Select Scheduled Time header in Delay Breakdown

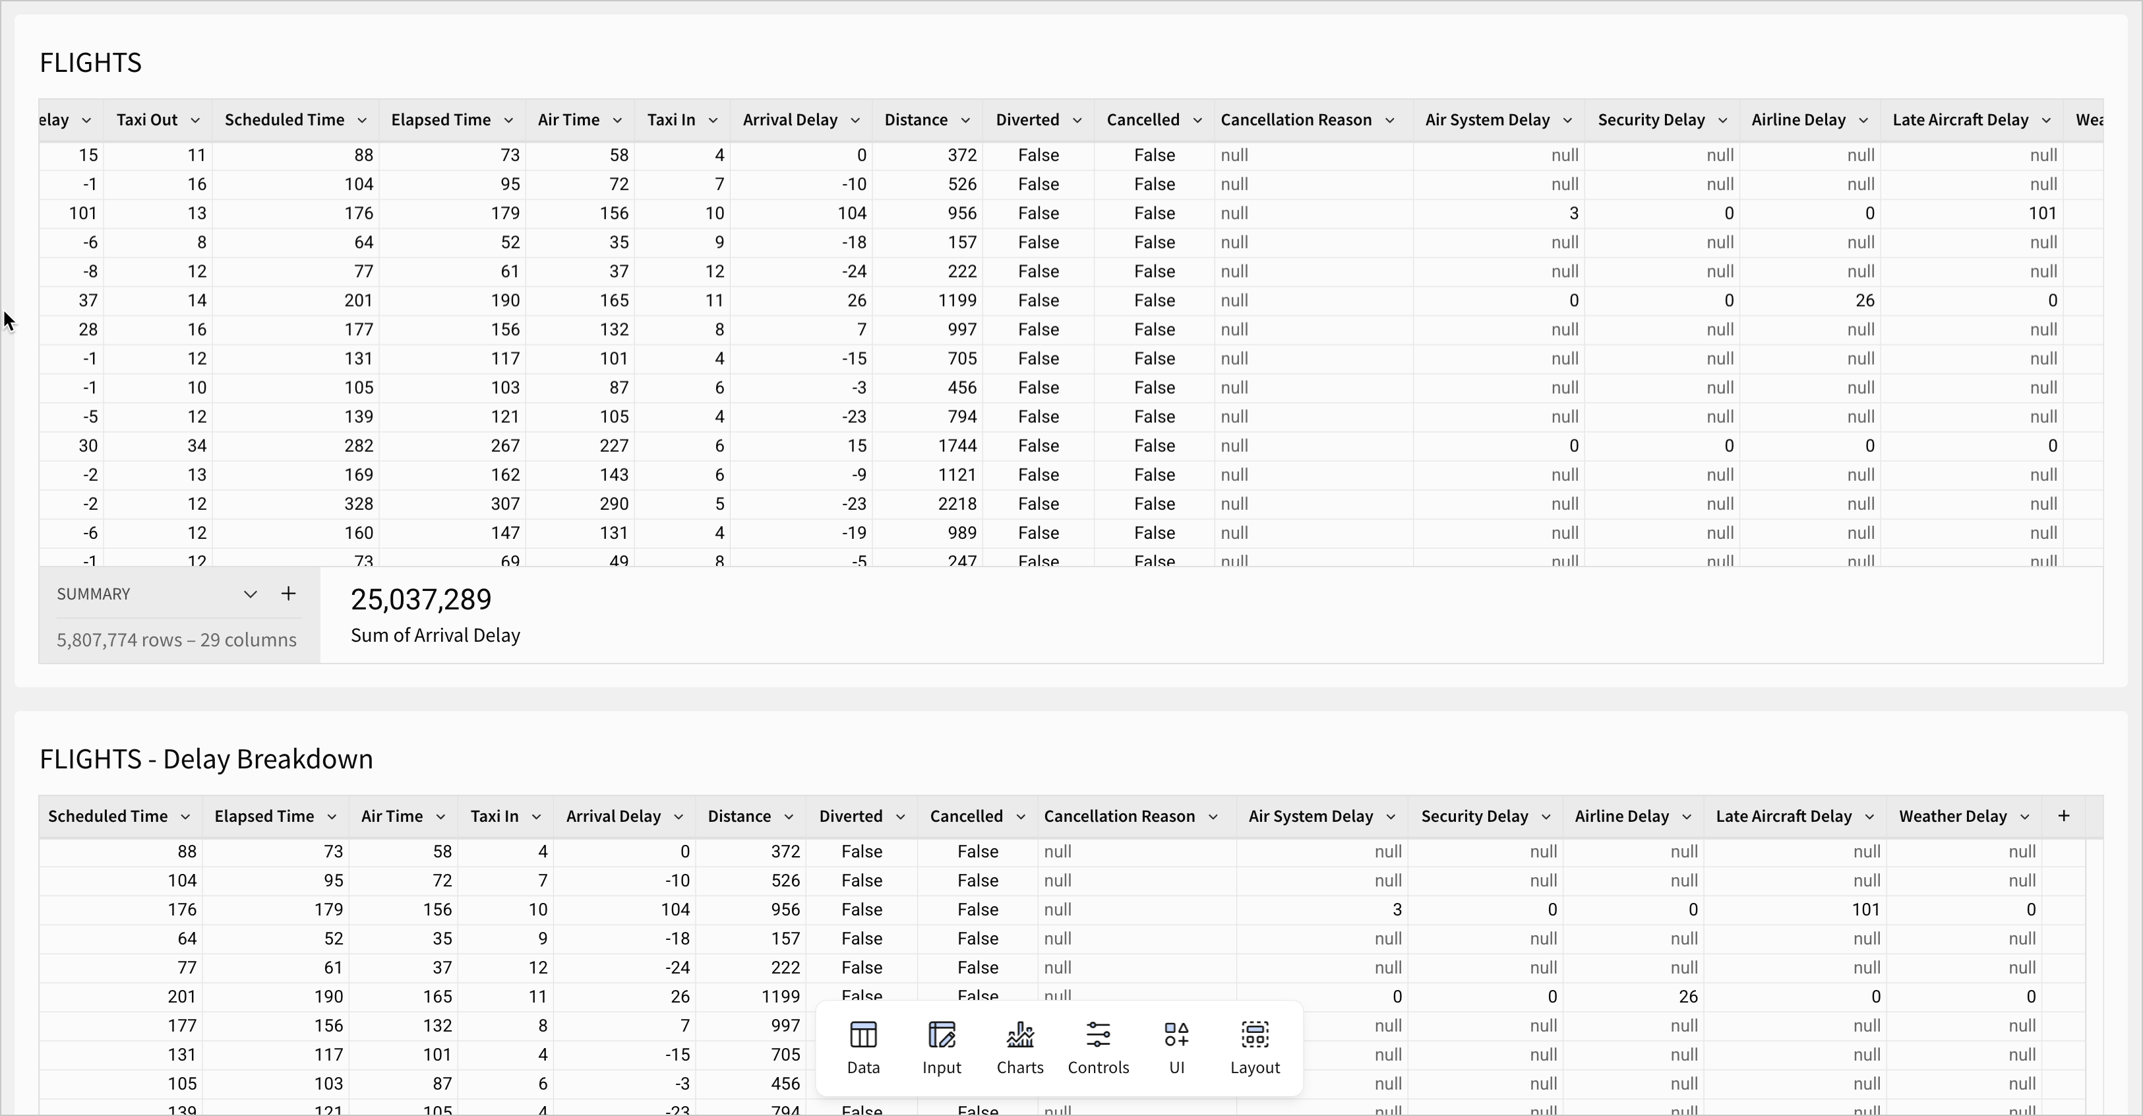click(107, 817)
